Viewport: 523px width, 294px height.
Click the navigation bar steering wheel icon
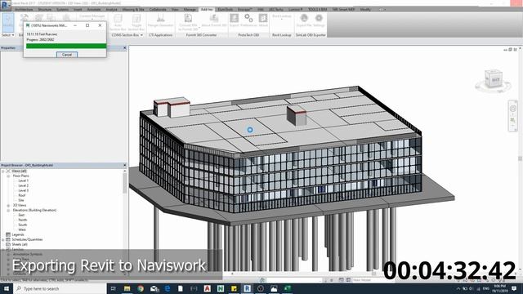click(513, 109)
